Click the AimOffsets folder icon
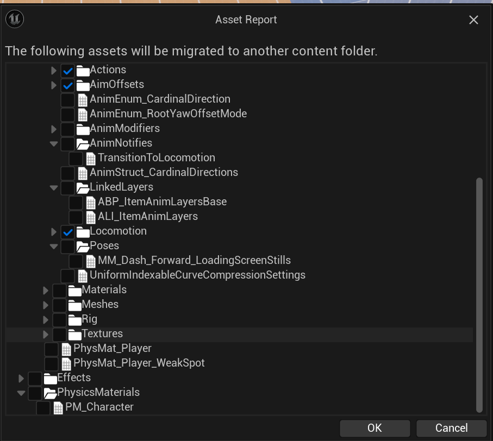This screenshot has width=493, height=441. click(x=83, y=85)
